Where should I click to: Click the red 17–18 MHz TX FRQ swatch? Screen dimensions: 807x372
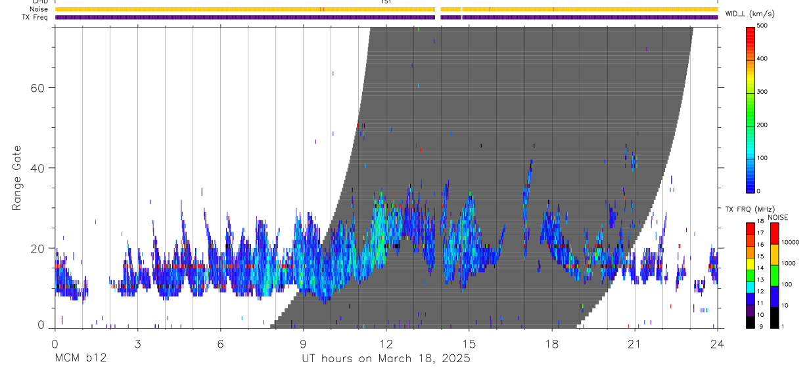(750, 228)
